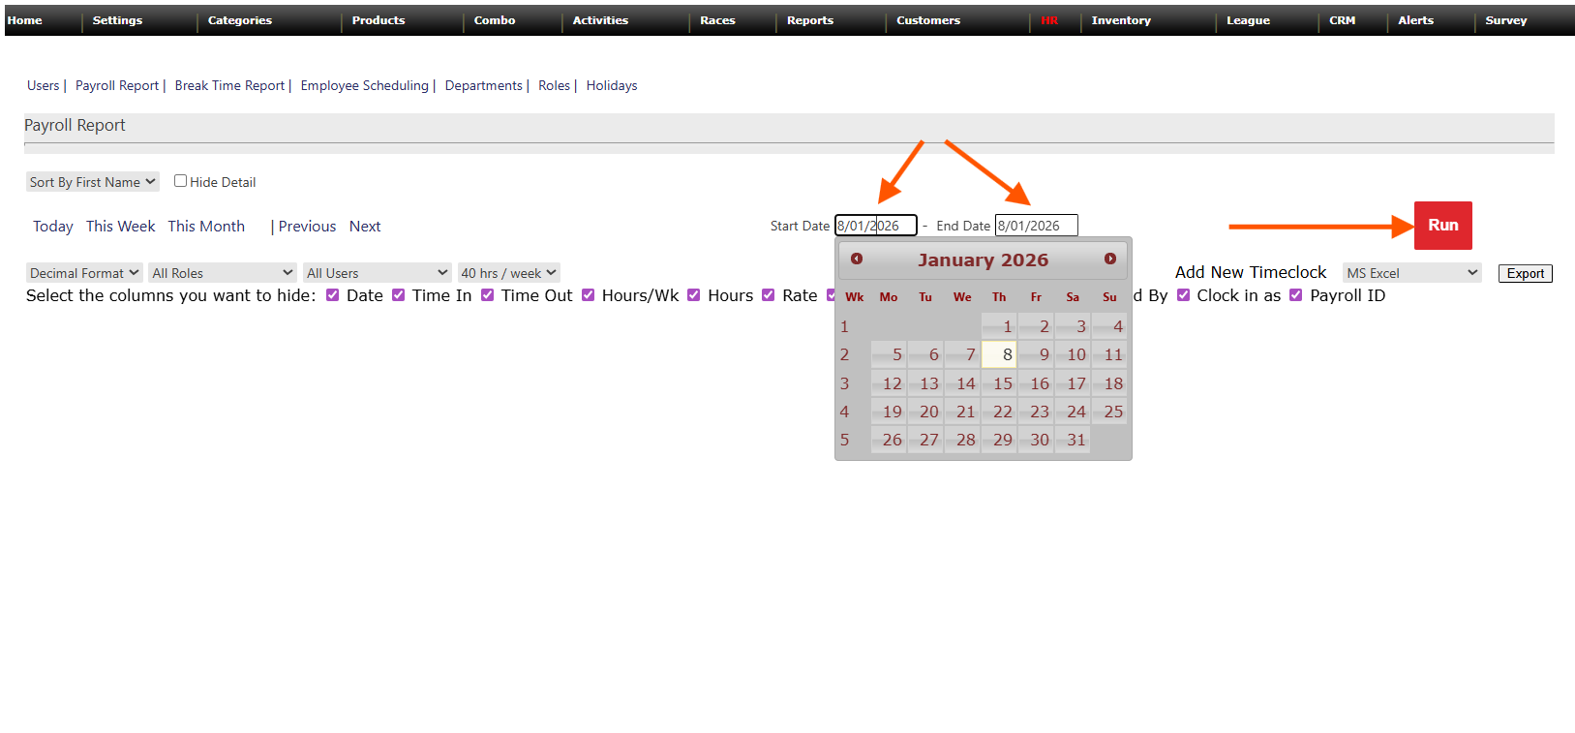Go to previous month in calendar
This screenshot has width=1575, height=733.
[857, 260]
